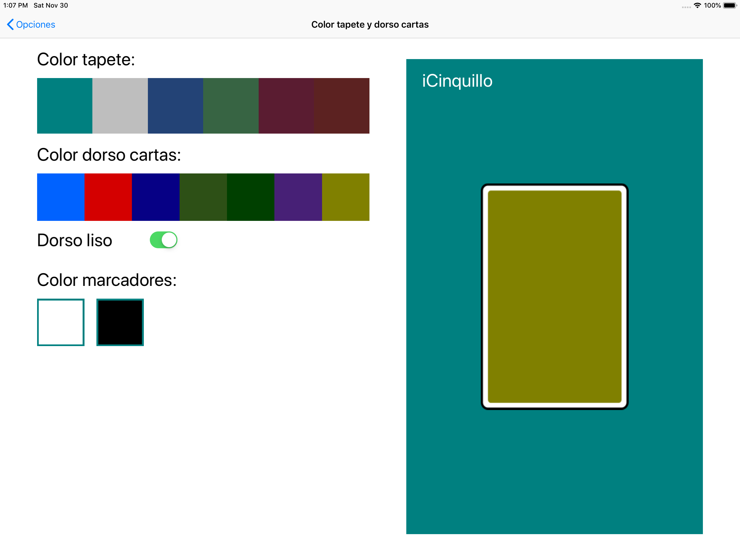Choose the burgundy tapete color swatch
The width and height of the screenshot is (740, 555).
click(286, 106)
